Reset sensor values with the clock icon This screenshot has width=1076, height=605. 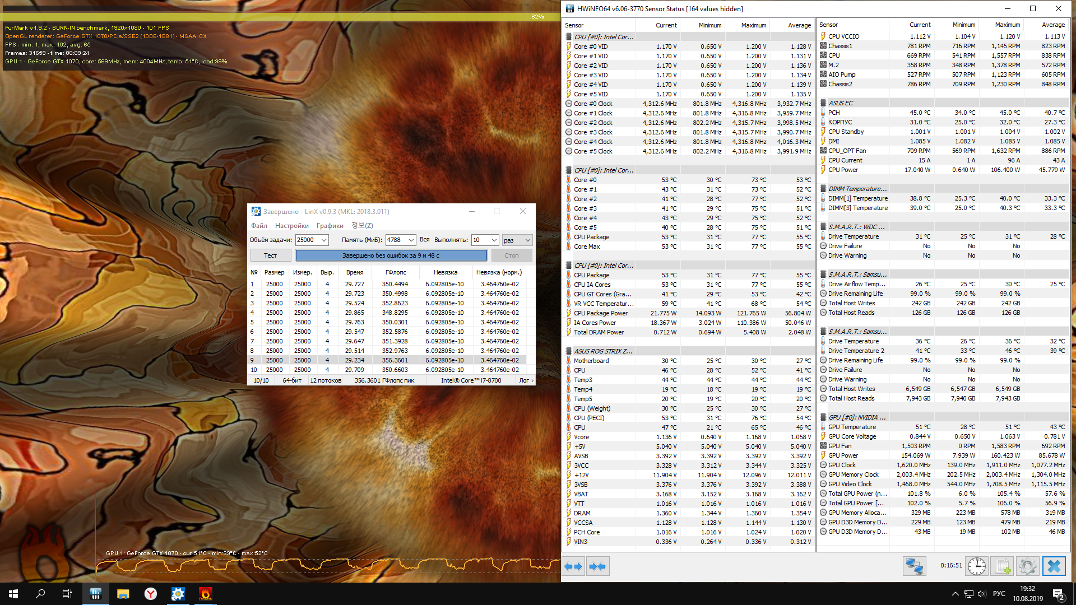point(977,566)
